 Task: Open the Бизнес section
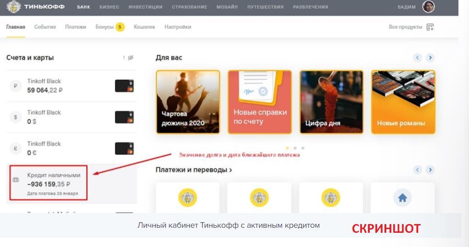(x=109, y=7)
